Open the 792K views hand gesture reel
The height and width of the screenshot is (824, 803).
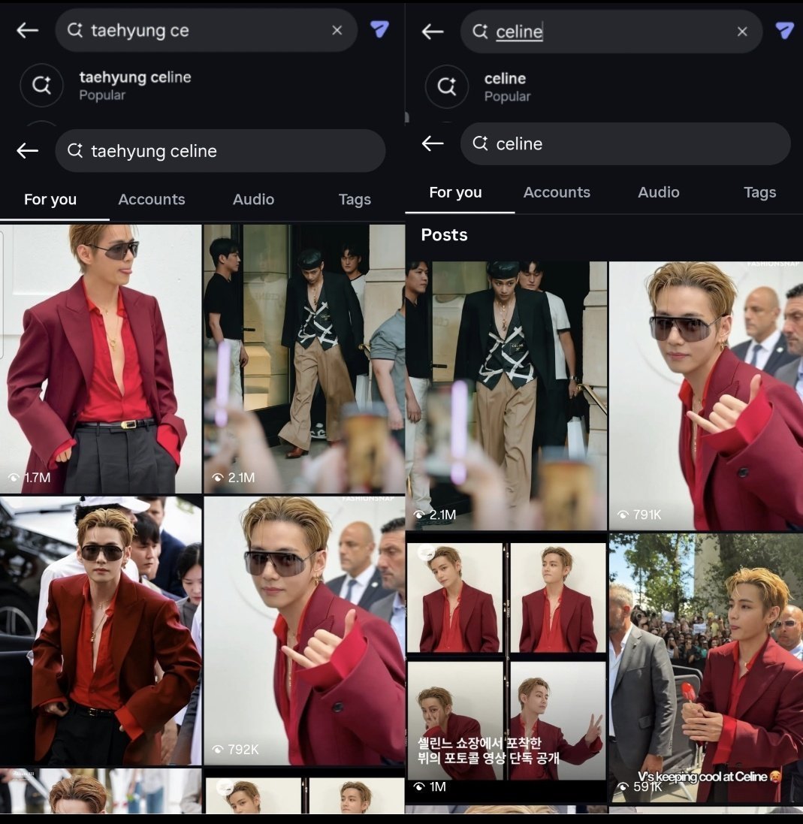[304, 631]
